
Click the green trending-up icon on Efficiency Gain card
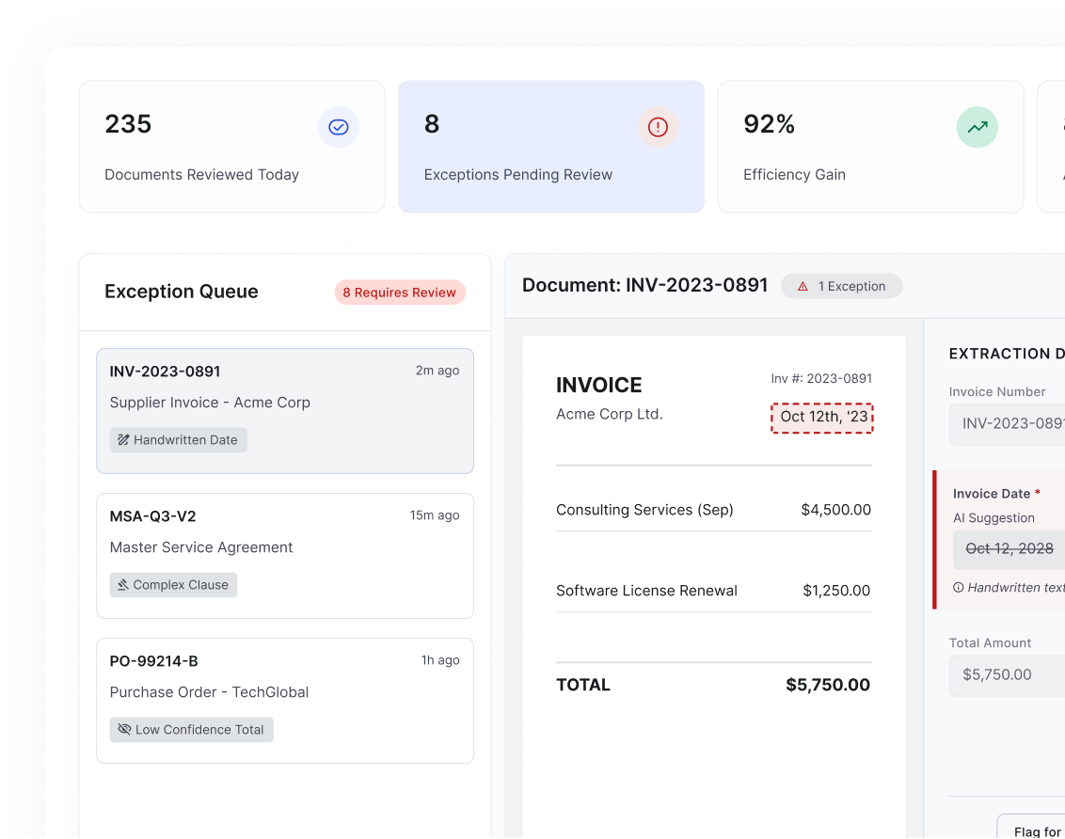pyautogui.click(x=977, y=127)
